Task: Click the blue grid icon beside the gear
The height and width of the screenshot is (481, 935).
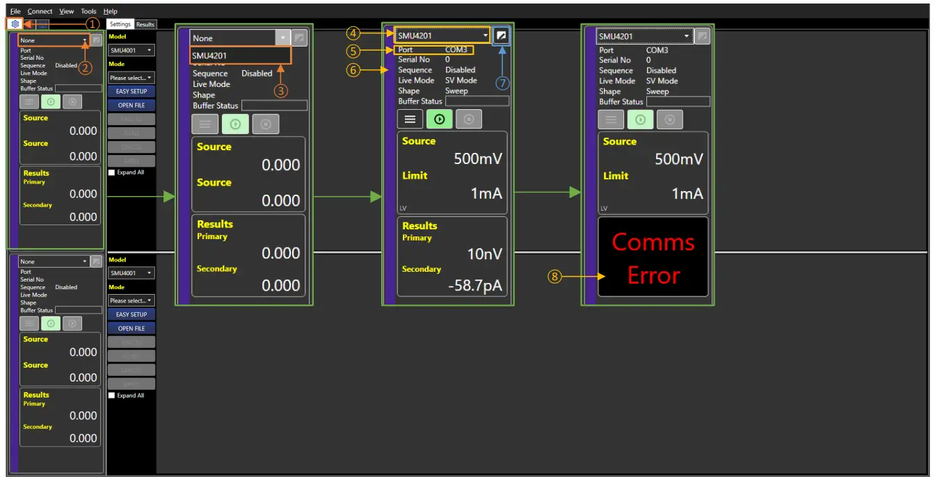Action: pyautogui.click(x=42, y=24)
